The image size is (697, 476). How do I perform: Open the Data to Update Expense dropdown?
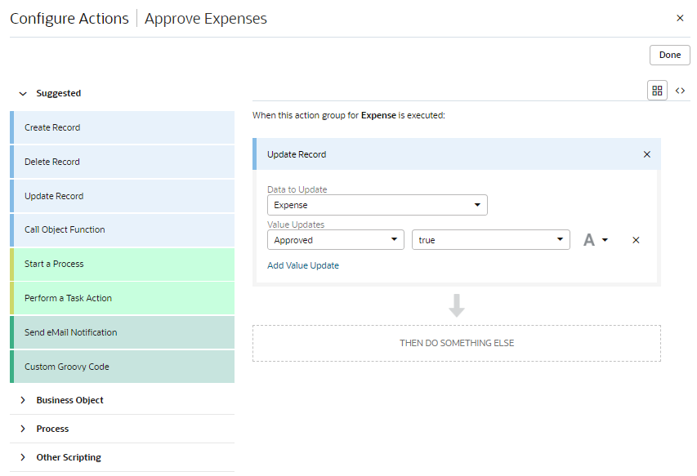(377, 205)
